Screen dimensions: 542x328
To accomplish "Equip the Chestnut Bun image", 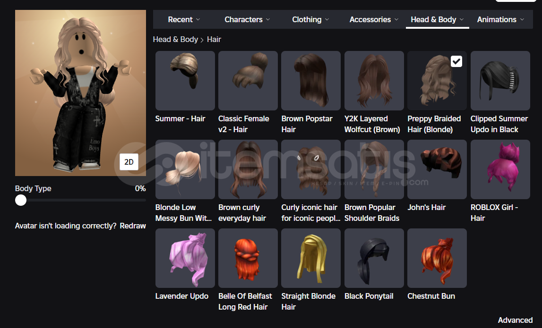I will (x=437, y=258).
